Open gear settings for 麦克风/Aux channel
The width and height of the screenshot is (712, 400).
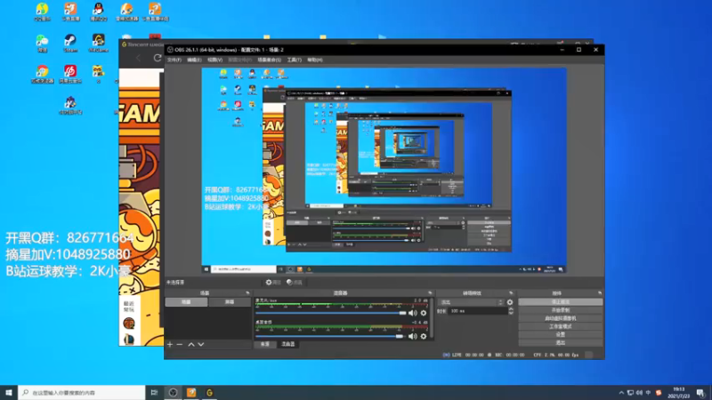tap(424, 313)
